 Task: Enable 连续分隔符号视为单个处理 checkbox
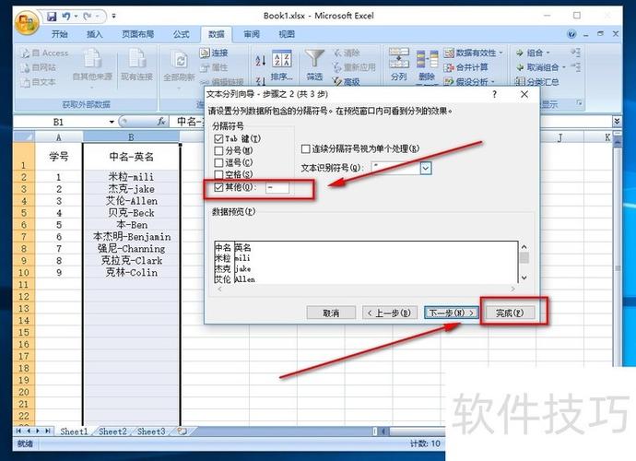(x=306, y=149)
